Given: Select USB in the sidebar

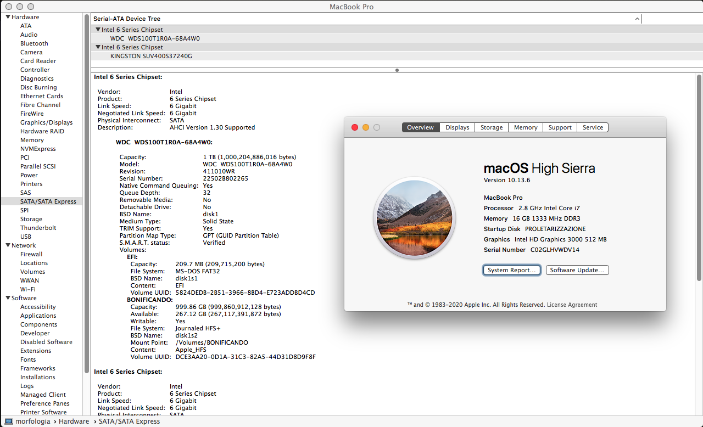Looking at the screenshot, I should 26,237.
